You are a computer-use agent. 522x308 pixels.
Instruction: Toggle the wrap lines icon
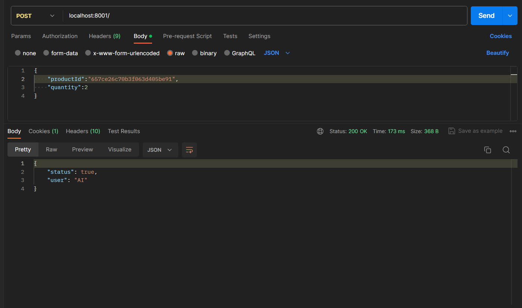(x=189, y=150)
